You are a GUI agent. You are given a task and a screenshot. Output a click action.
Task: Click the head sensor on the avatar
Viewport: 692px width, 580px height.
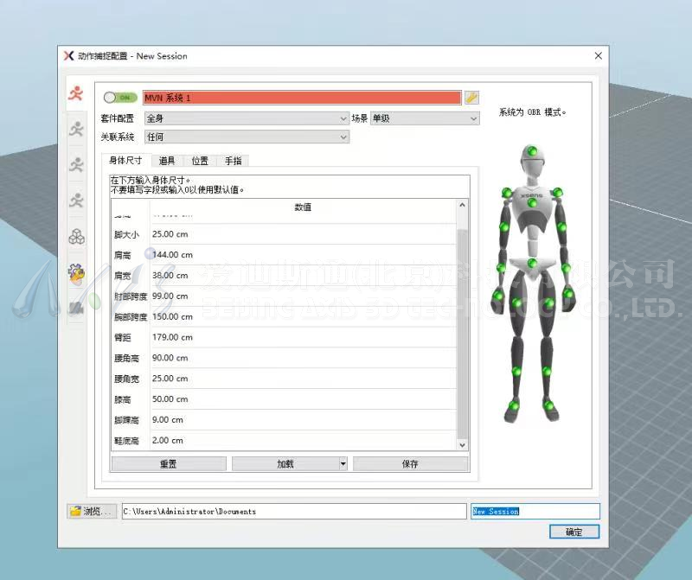point(533,151)
